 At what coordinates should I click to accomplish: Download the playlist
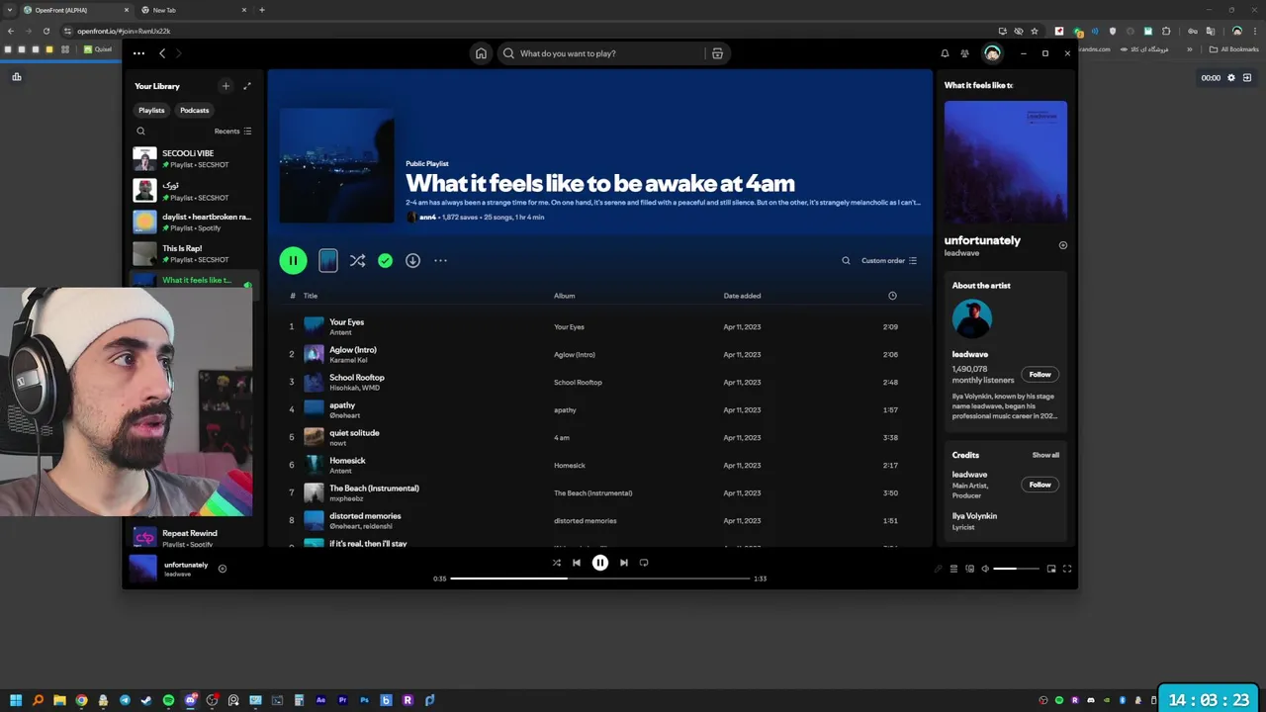click(x=412, y=260)
